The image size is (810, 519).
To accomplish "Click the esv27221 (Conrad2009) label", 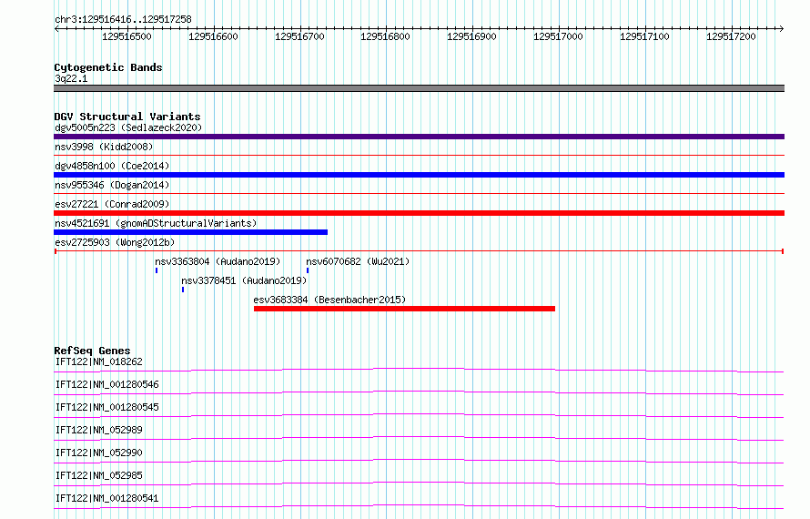I will click(112, 204).
